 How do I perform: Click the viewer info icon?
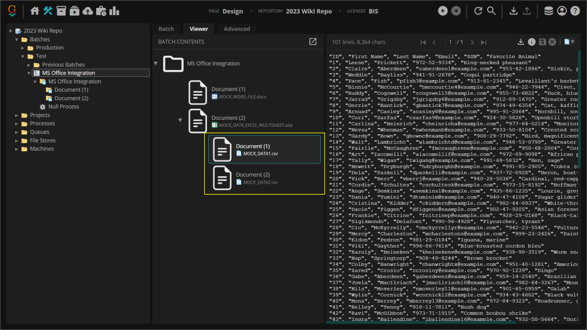tap(531, 42)
